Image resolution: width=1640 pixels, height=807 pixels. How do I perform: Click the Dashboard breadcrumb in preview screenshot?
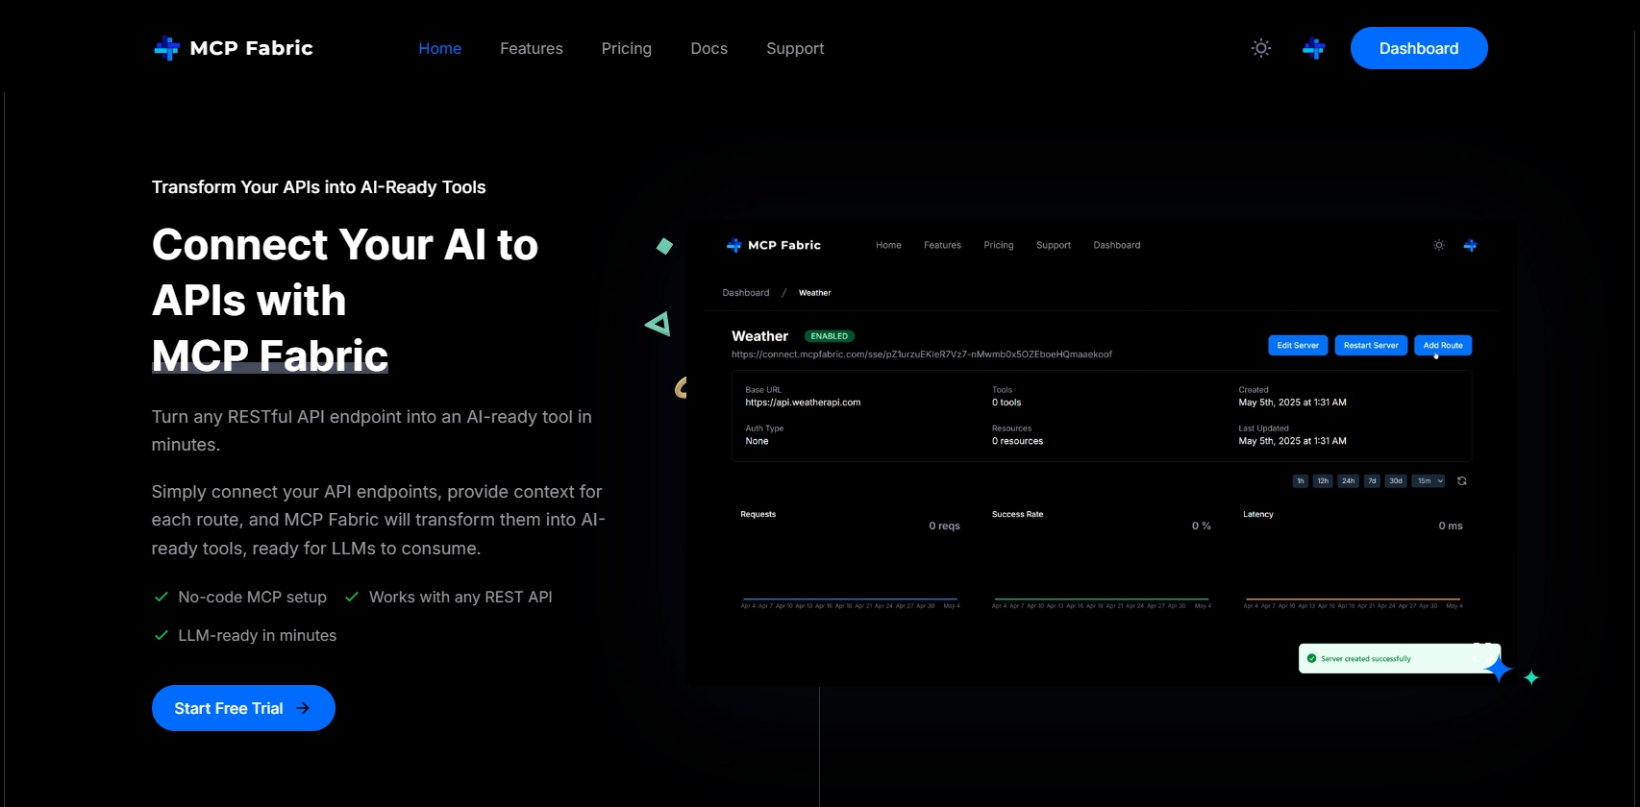(x=746, y=293)
